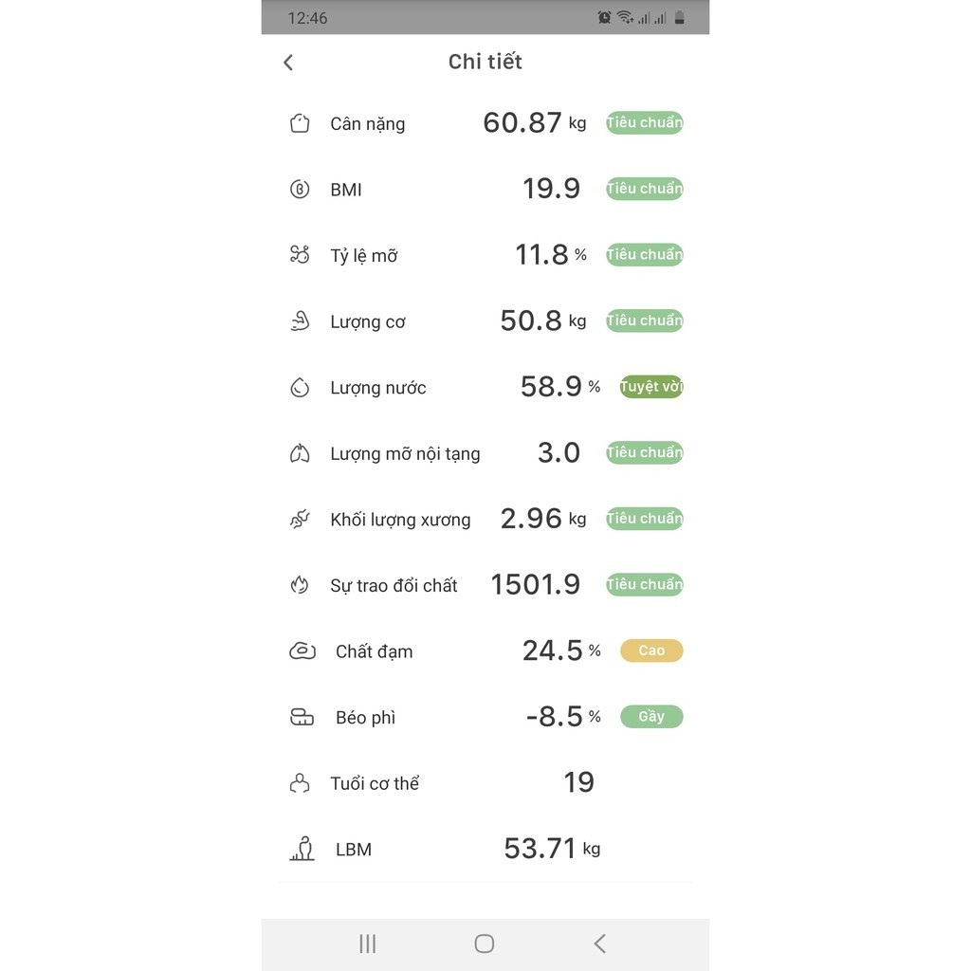Viewport: 971px width, 971px height.
Task: Click the Chất đạm protein icon
Action: [x=302, y=651]
